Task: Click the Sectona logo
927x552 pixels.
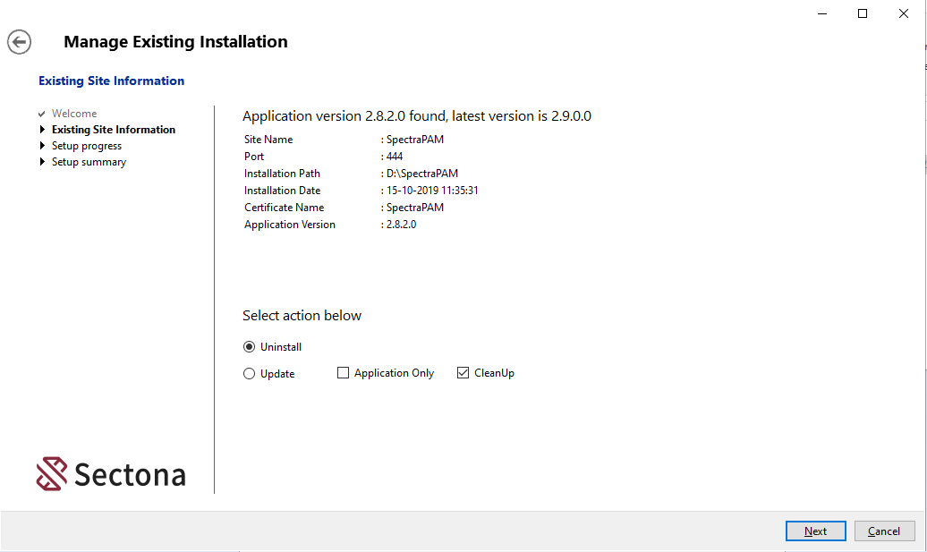Action: (x=111, y=474)
